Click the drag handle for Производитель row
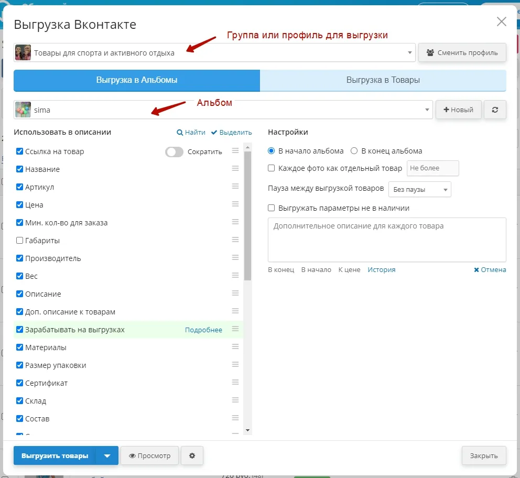Viewport: 520px width, 478px height. tap(235, 257)
